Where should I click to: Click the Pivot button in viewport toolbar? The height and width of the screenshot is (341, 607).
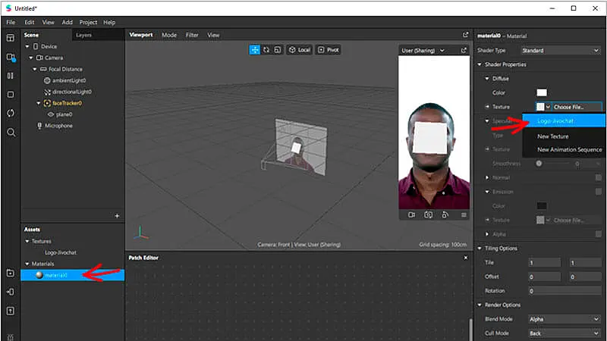(329, 49)
